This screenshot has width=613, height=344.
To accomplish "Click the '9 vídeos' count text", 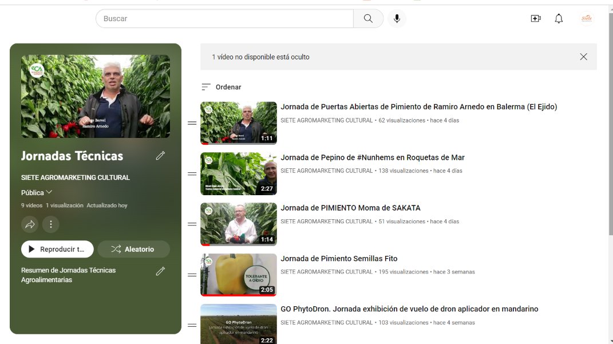I will [x=31, y=205].
